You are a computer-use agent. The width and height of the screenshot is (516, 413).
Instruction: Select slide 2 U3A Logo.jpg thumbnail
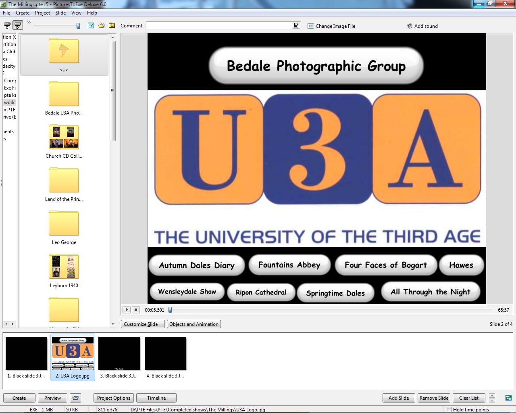(x=73, y=357)
